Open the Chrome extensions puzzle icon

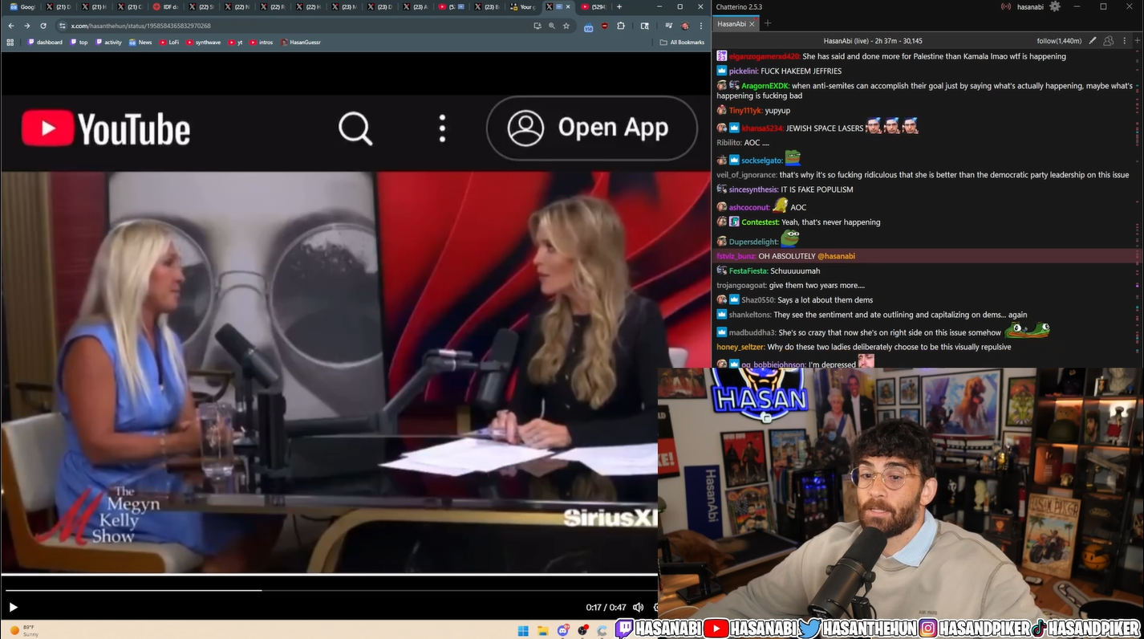click(x=621, y=26)
